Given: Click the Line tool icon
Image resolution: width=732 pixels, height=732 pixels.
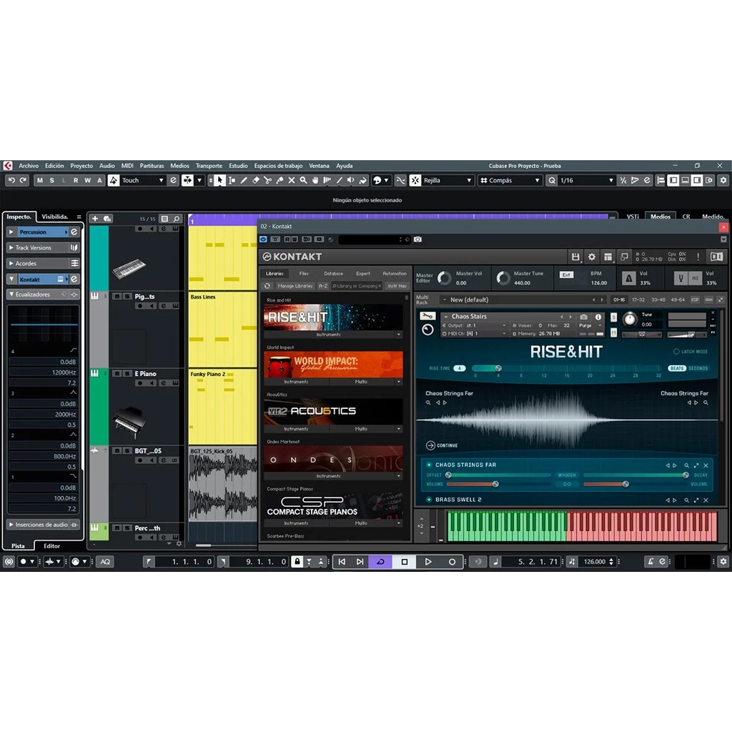Looking at the screenshot, I should click(x=339, y=180).
